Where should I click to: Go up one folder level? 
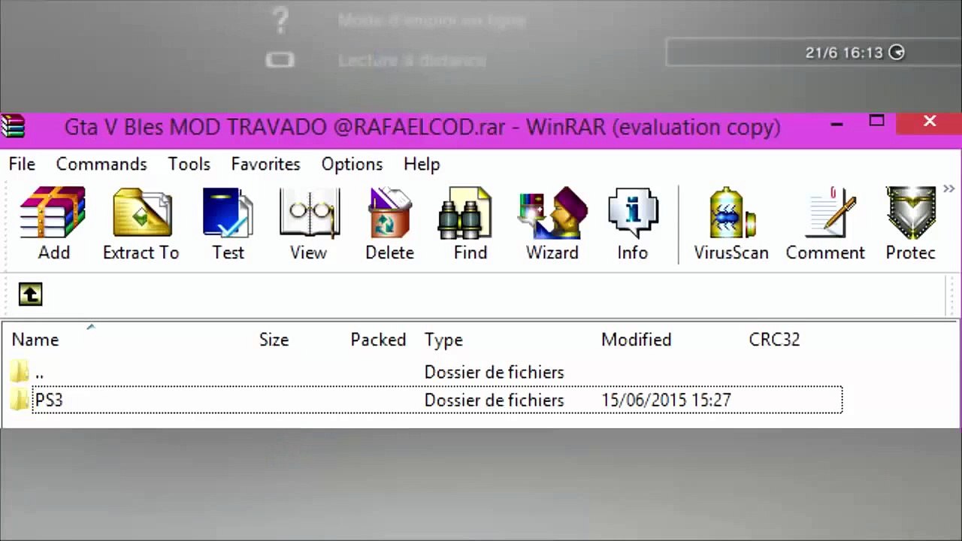30,295
